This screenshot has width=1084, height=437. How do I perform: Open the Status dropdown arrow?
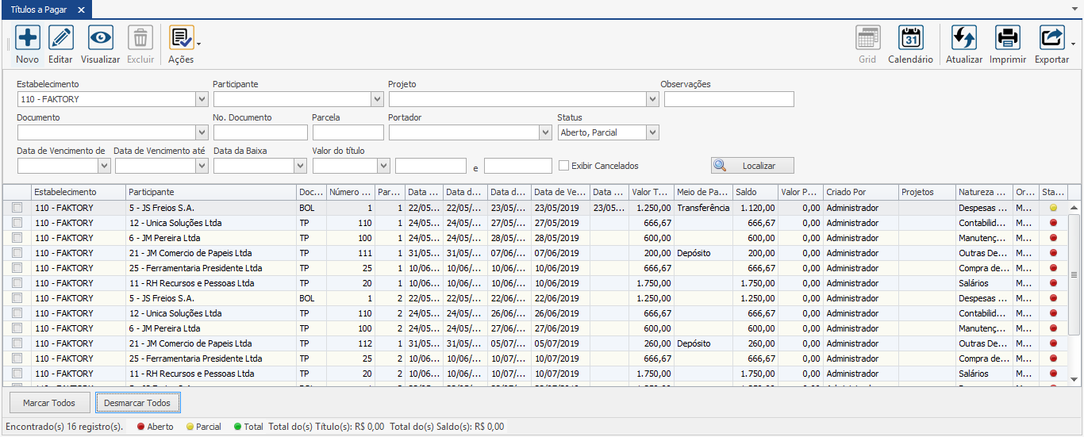pos(652,132)
